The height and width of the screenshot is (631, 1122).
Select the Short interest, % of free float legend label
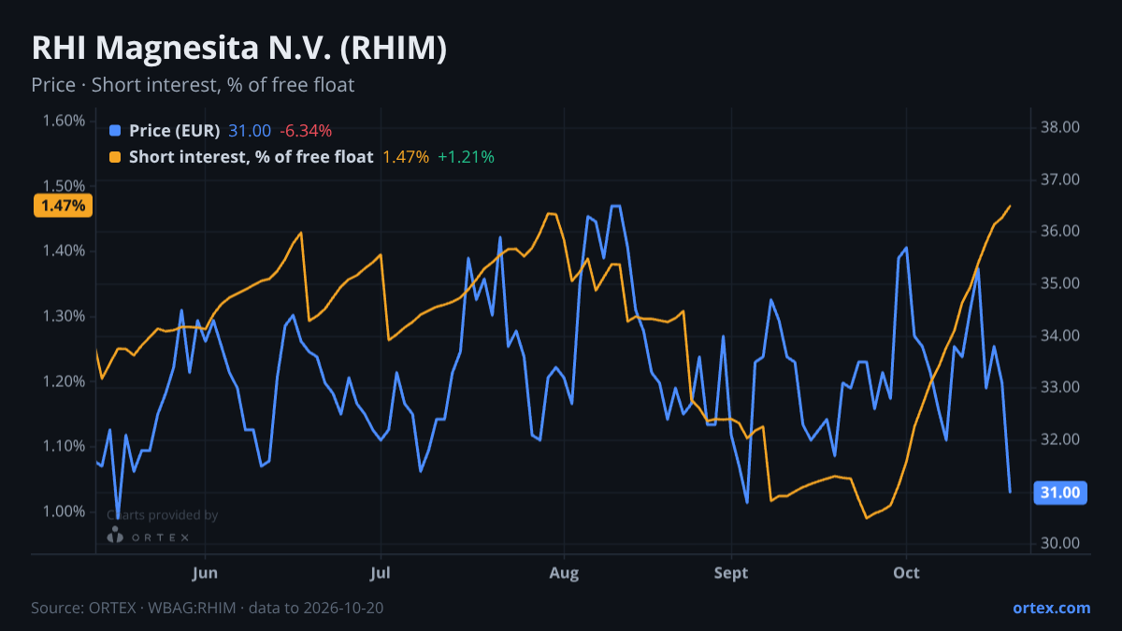point(251,157)
